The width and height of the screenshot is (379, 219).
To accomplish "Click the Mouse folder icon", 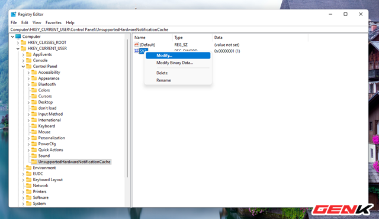I will point(34,132).
